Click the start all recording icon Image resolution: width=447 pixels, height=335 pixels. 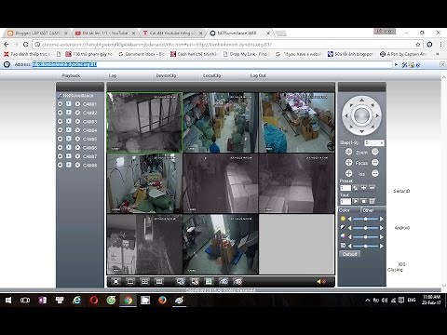point(223,282)
